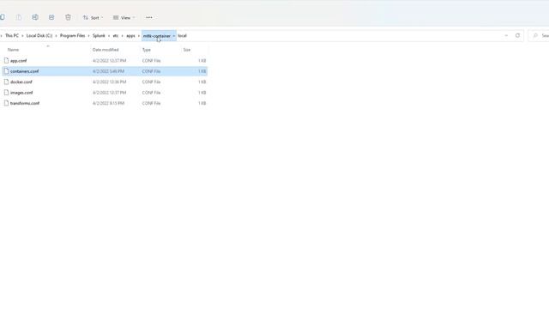Expand the address bar history chevron
Image resolution: width=549 pixels, height=309 pixels.
coord(506,35)
